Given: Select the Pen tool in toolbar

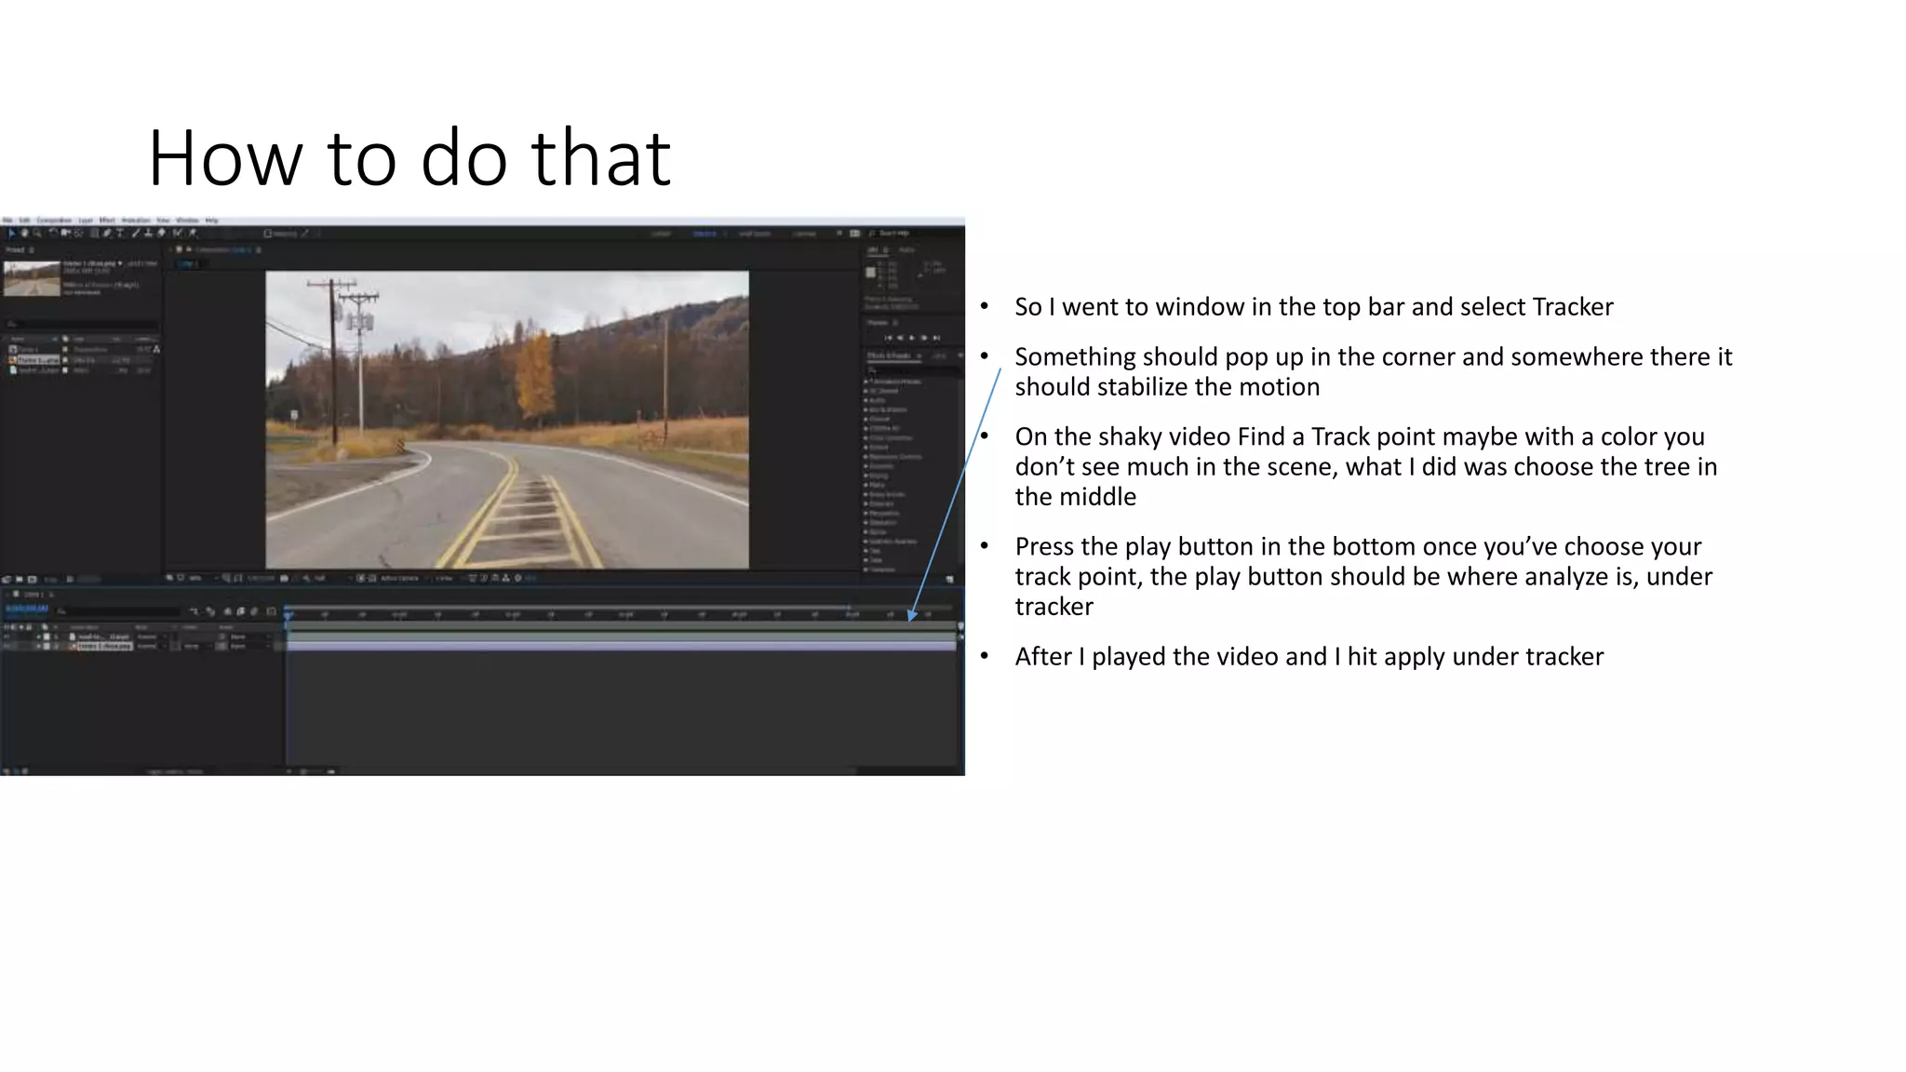Looking at the screenshot, I should (x=108, y=234).
